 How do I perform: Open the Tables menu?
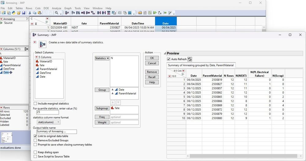(x=19, y=8)
